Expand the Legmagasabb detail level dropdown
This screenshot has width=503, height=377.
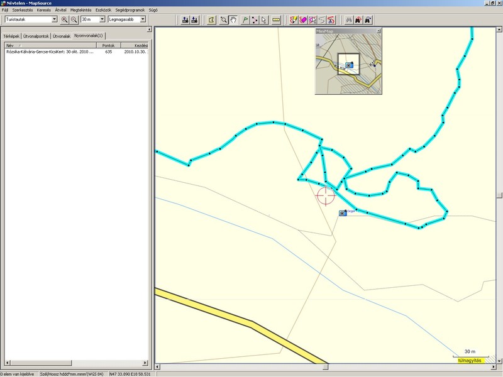(x=143, y=19)
